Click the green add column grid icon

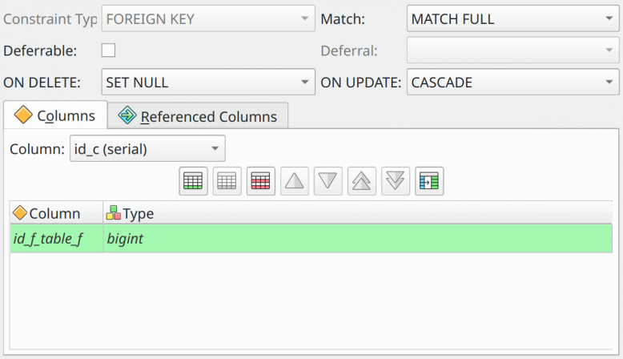193,181
